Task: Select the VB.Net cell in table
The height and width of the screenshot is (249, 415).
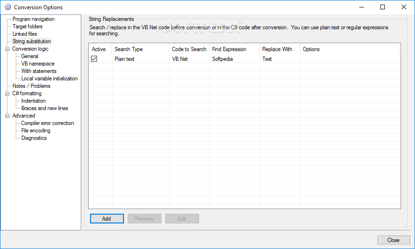Action: pyautogui.click(x=189, y=59)
